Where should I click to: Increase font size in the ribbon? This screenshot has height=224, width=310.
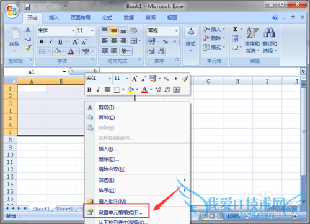75,42
